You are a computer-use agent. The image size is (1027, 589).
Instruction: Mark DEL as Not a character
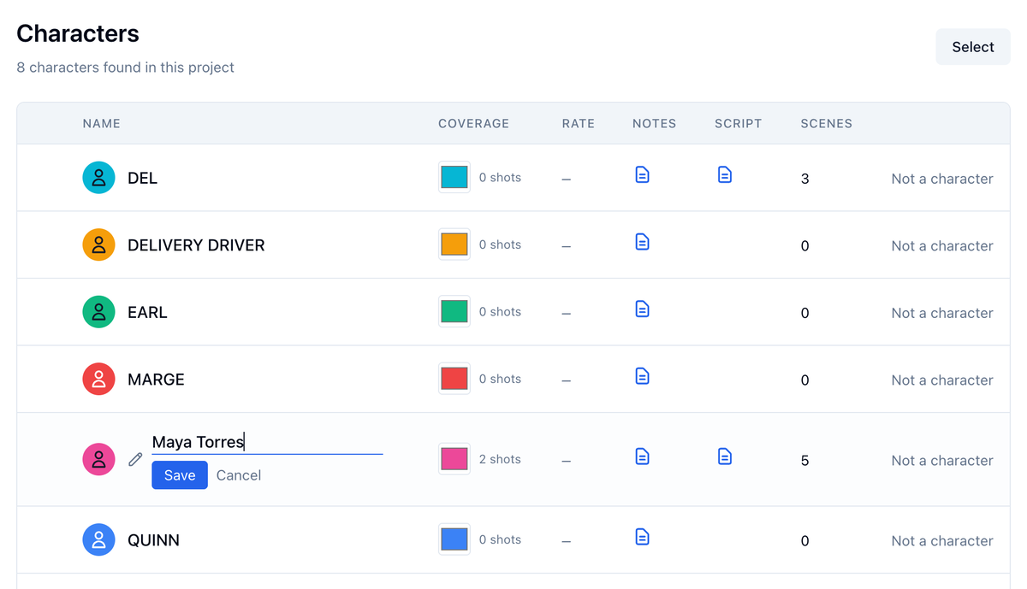click(x=942, y=179)
